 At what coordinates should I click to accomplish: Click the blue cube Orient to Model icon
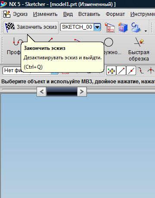[123, 27]
